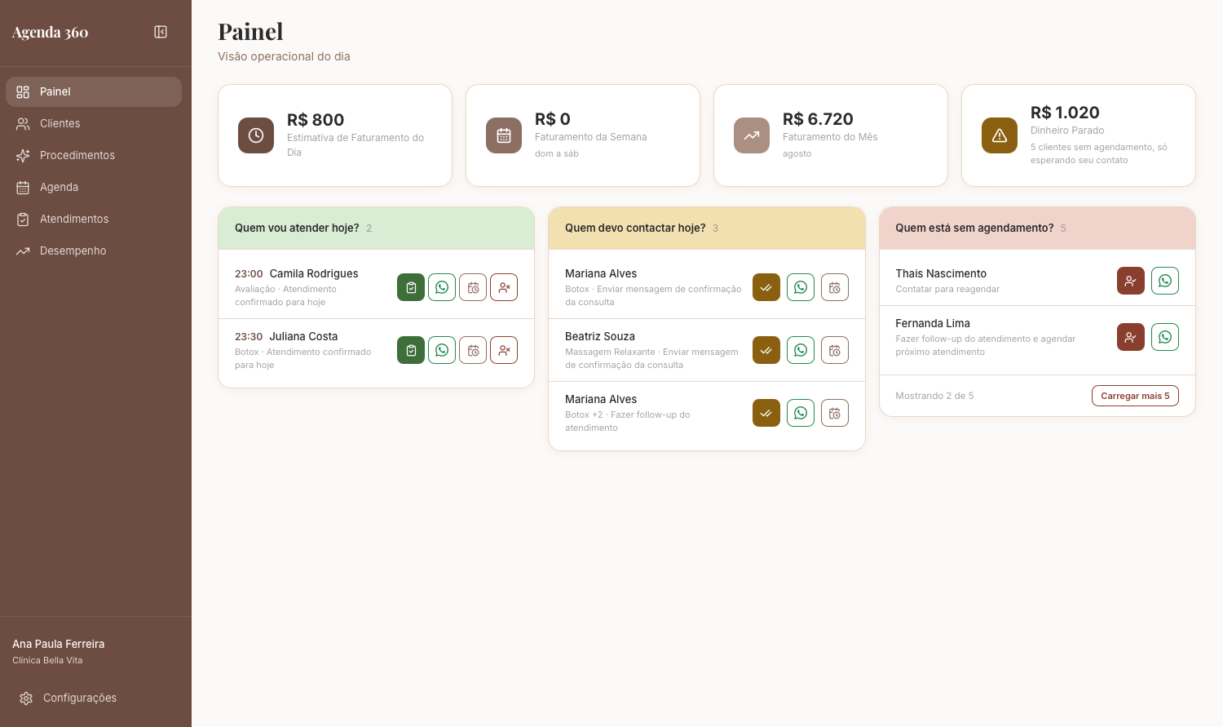View the Desempenho page
Image resolution: width=1223 pixels, height=727 pixels.
point(94,250)
